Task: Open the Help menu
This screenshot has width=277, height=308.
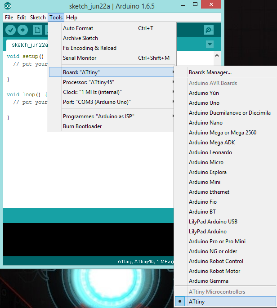Action: tap(71, 18)
